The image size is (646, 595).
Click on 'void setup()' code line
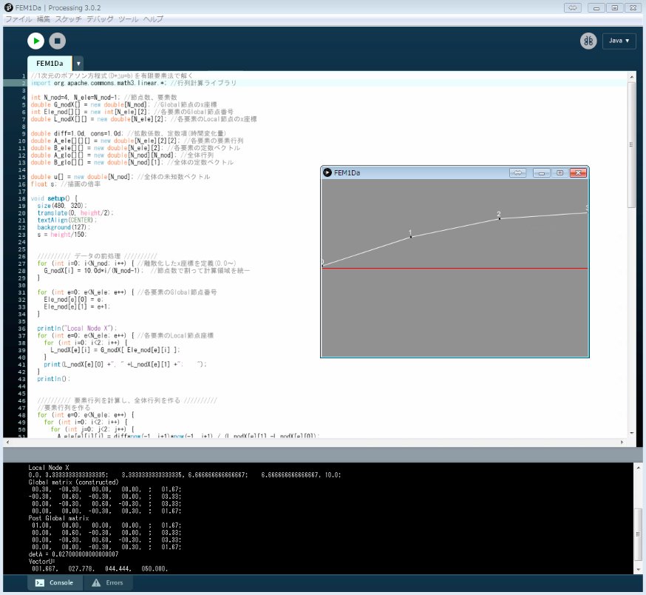pyautogui.click(x=54, y=198)
